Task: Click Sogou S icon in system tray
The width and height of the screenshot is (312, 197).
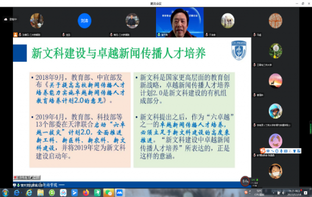Action: (x=246, y=192)
